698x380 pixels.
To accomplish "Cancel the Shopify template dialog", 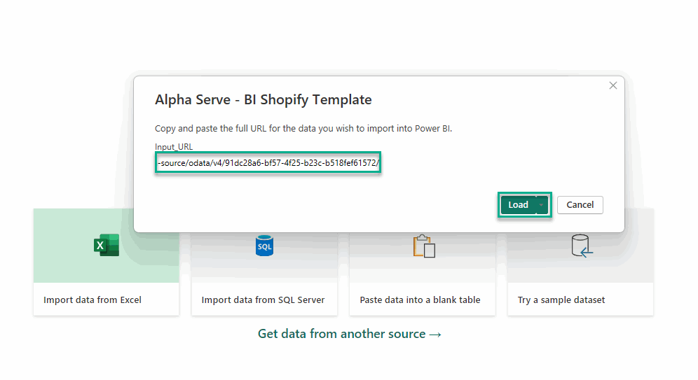I will pos(580,205).
